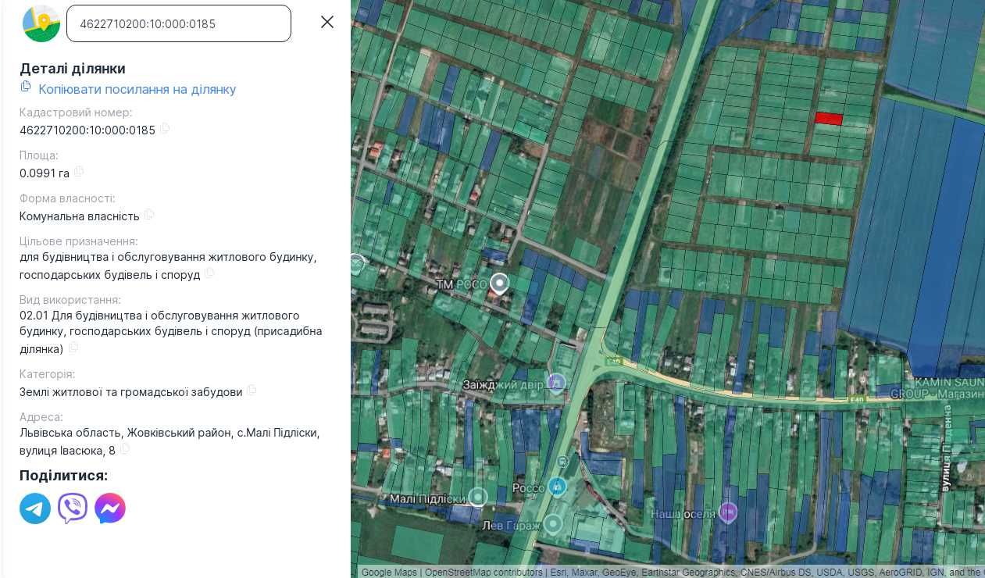
Task: Share the parcel via Messenger
Action: 110,508
